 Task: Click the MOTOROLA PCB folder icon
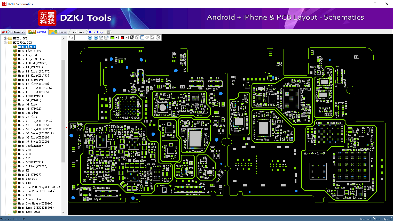pyautogui.click(x=10, y=43)
